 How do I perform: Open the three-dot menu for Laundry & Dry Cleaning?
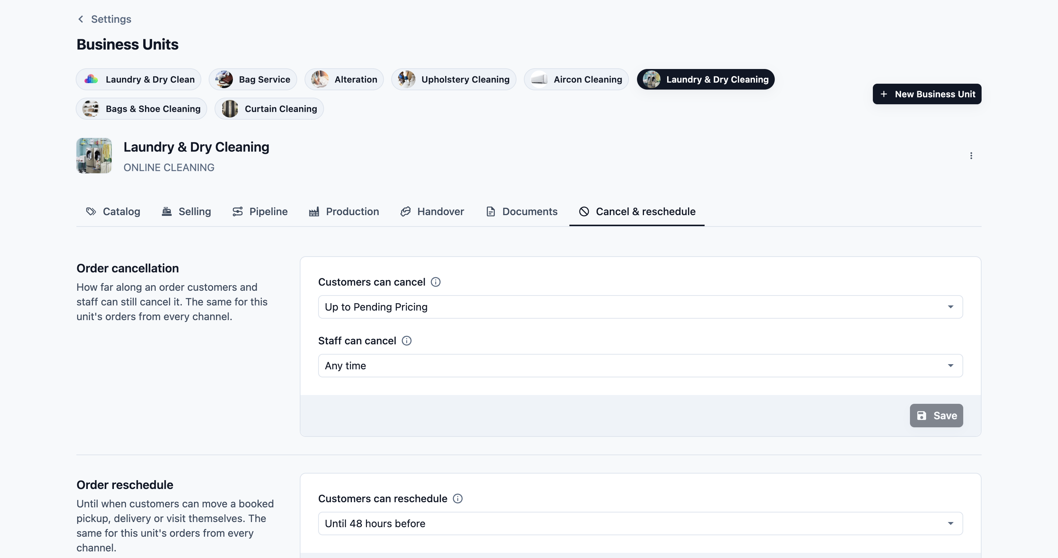click(x=971, y=156)
